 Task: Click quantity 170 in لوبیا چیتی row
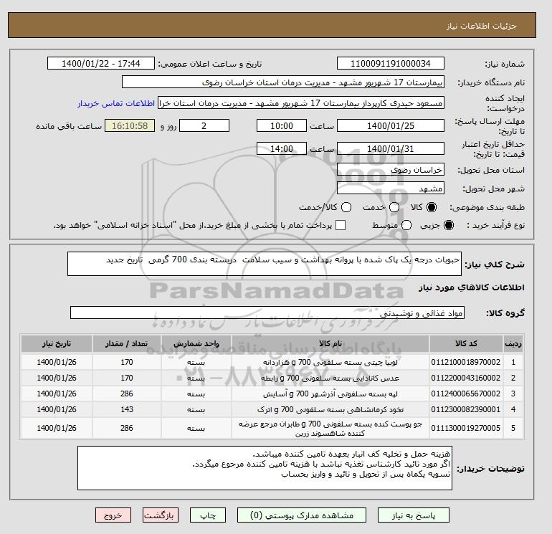[127, 362]
